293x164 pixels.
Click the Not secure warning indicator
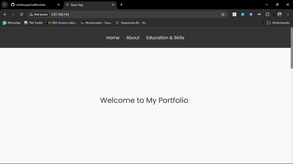[x=39, y=14]
